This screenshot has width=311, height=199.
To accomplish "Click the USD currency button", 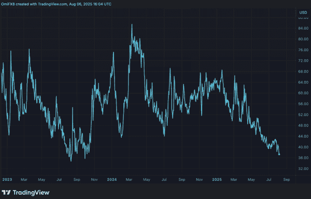I will [x=303, y=12].
